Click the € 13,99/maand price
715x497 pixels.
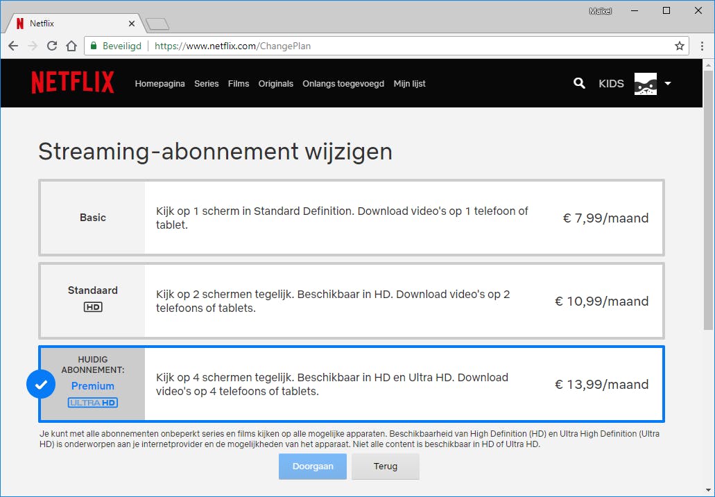601,385
